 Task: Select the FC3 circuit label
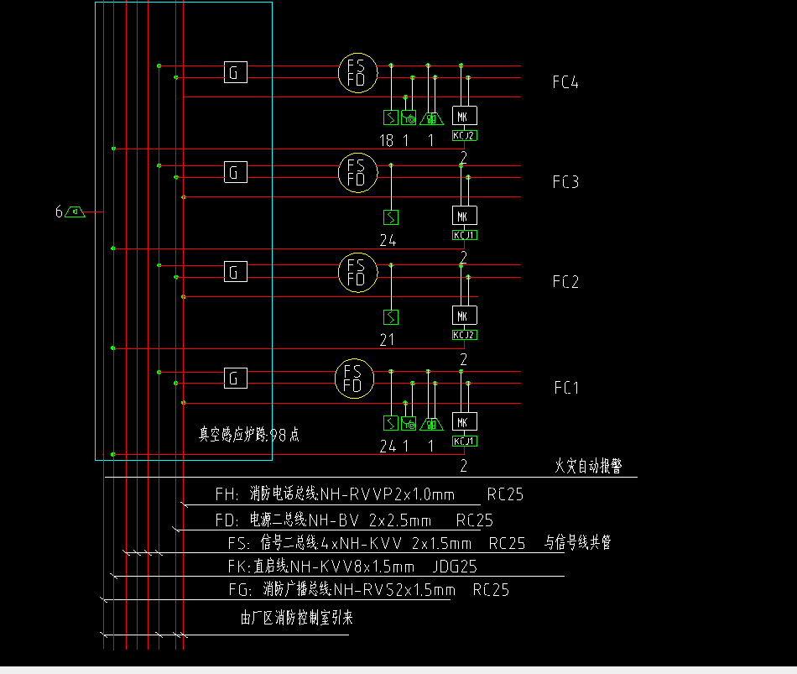point(565,181)
